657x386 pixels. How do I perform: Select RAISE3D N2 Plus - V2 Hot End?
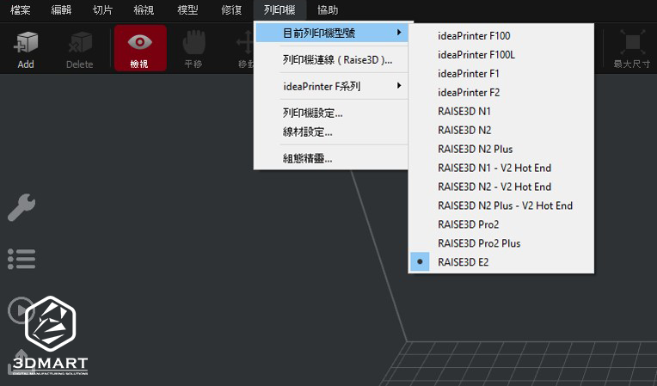(x=501, y=205)
